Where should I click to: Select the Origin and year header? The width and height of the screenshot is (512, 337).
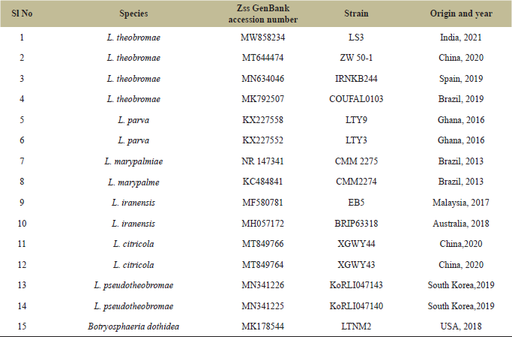click(459, 14)
